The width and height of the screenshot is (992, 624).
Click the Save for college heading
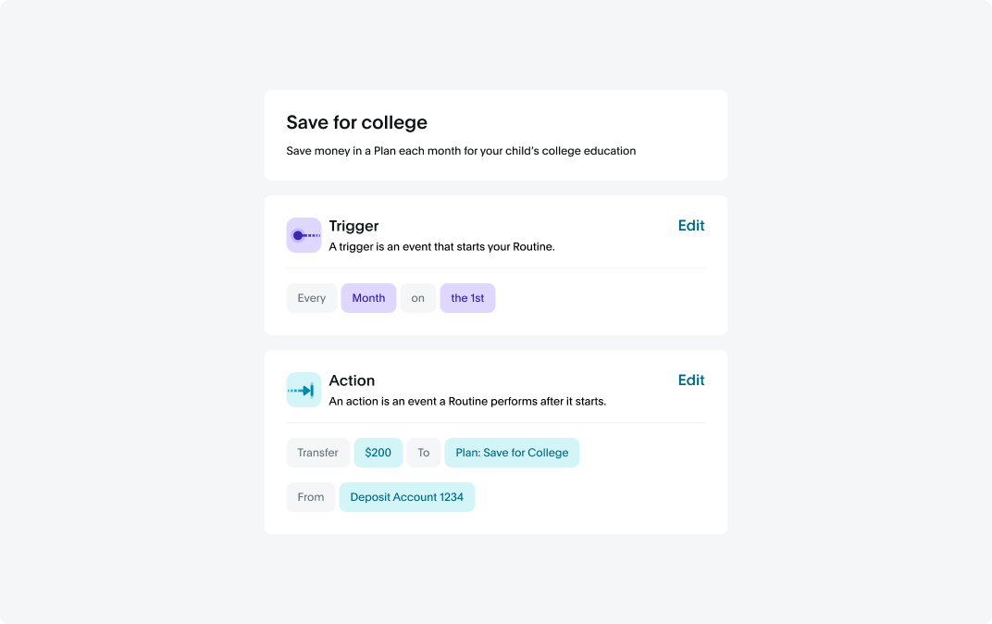[357, 122]
